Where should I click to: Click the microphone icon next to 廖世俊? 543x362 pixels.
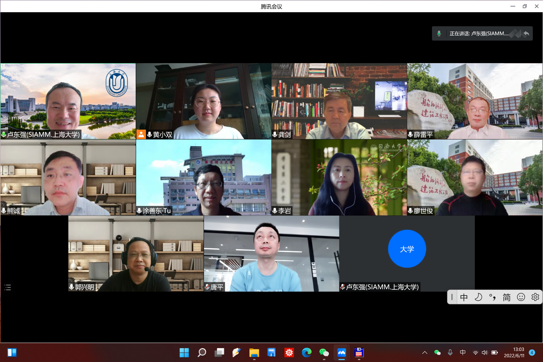(x=411, y=211)
